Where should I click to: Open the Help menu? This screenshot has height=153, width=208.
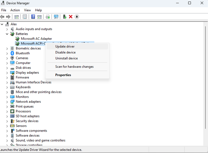coord(38,10)
